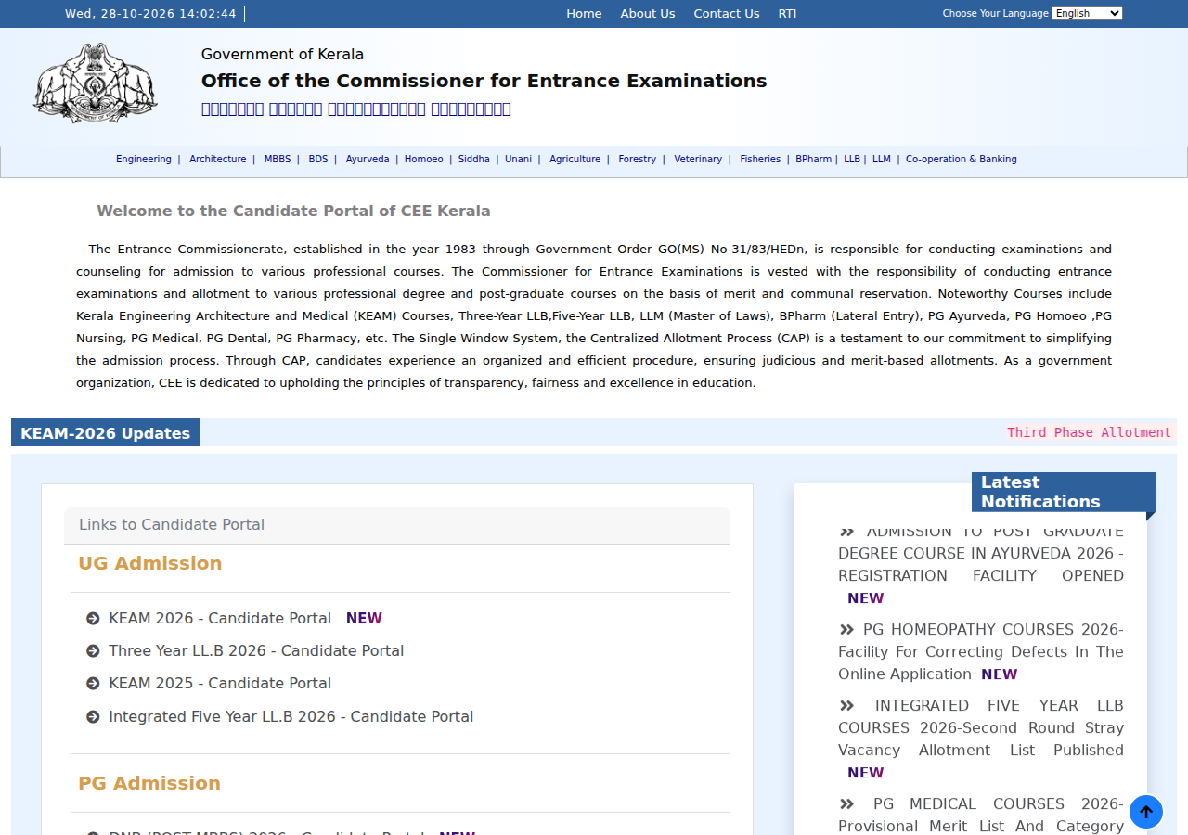This screenshot has height=835, width=1188.
Task: Click arrow icon beside Integrated Five Year LL.B
Action: pos(93,717)
